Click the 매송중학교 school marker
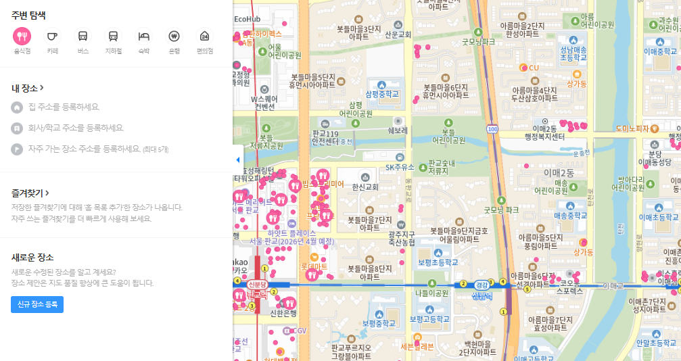This screenshot has height=361, width=681. [570, 206]
